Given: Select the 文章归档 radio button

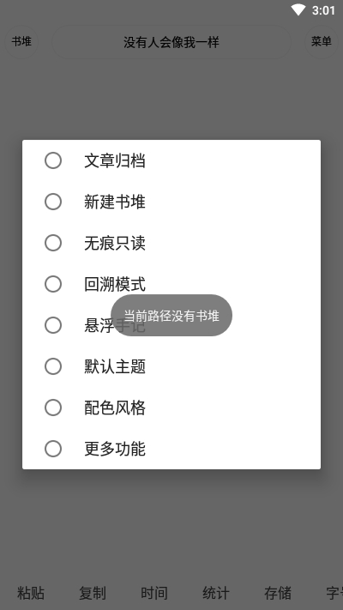Looking at the screenshot, I should (171, 160).
